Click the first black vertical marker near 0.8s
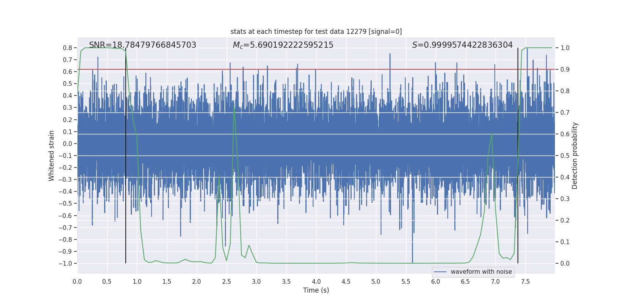Image resolution: width=617 pixels, height=308 pixels. [126, 156]
